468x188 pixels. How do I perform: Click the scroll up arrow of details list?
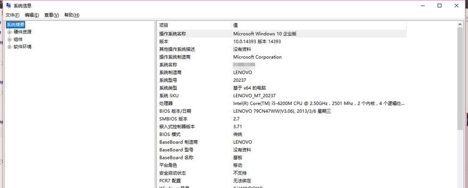click(x=460, y=24)
